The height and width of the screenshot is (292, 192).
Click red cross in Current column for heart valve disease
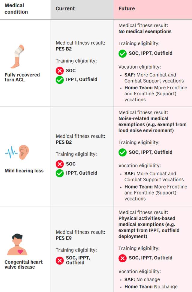(60, 260)
